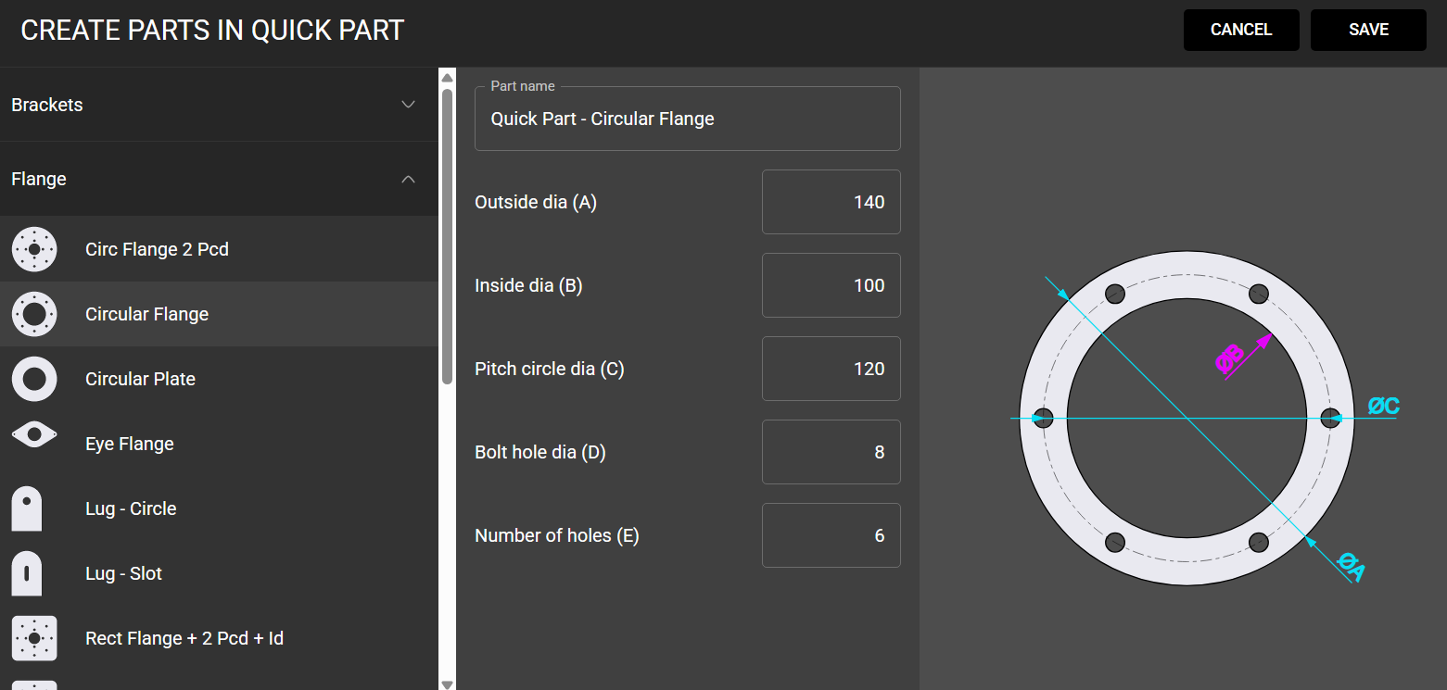
Task: Click the Lug - Slot icon
Action: (x=27, y=573)
